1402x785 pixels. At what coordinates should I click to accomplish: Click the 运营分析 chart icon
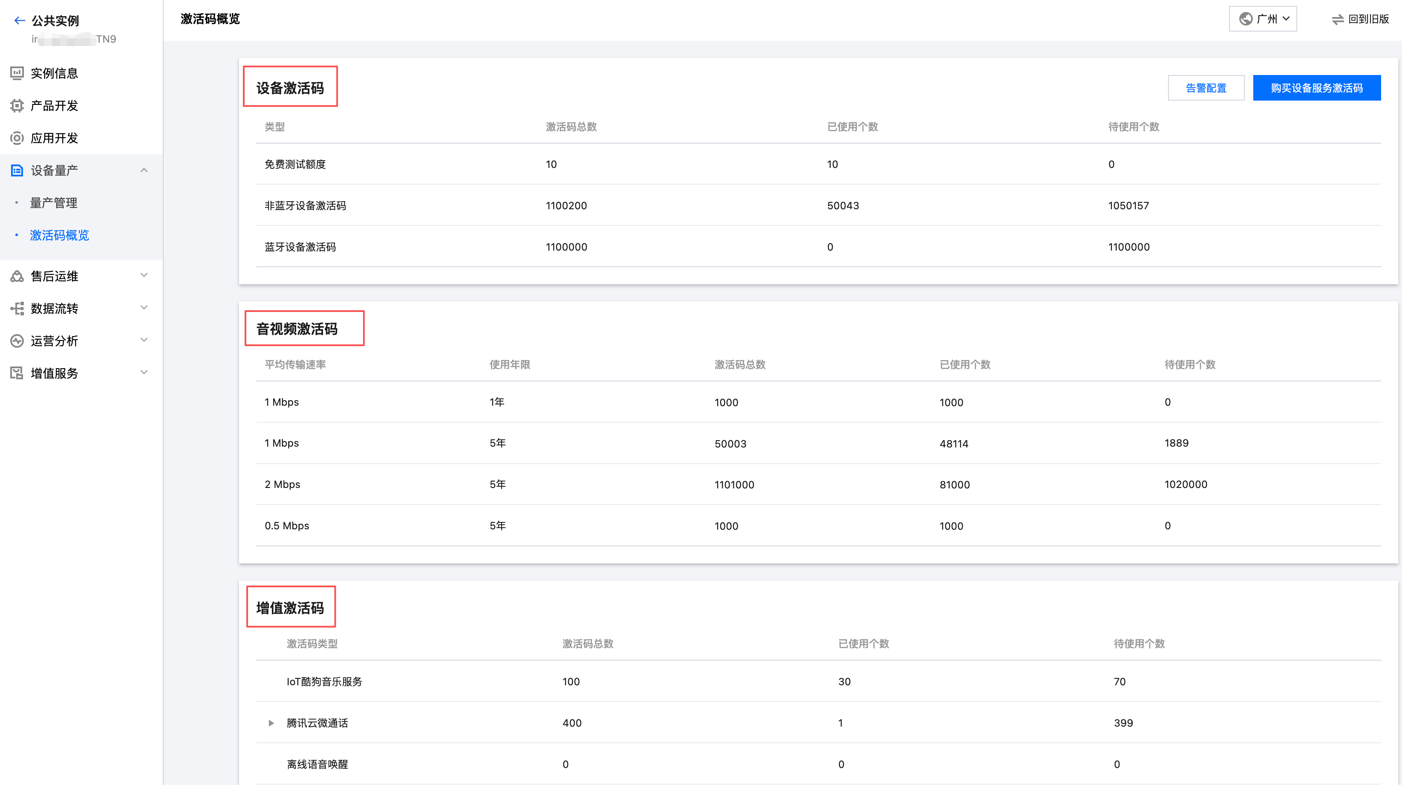[17, 341]
